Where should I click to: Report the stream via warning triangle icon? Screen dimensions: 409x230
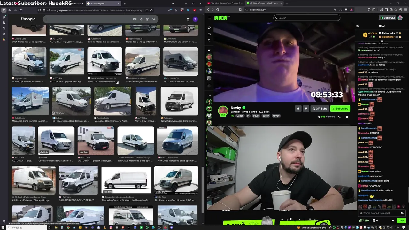click(x=347, y=117)
